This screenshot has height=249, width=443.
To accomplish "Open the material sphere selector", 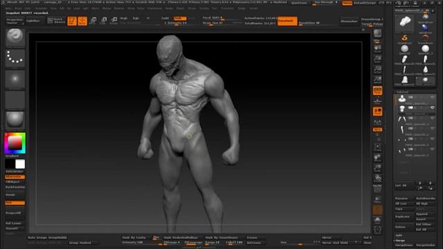I will click(x=15, y=120).
